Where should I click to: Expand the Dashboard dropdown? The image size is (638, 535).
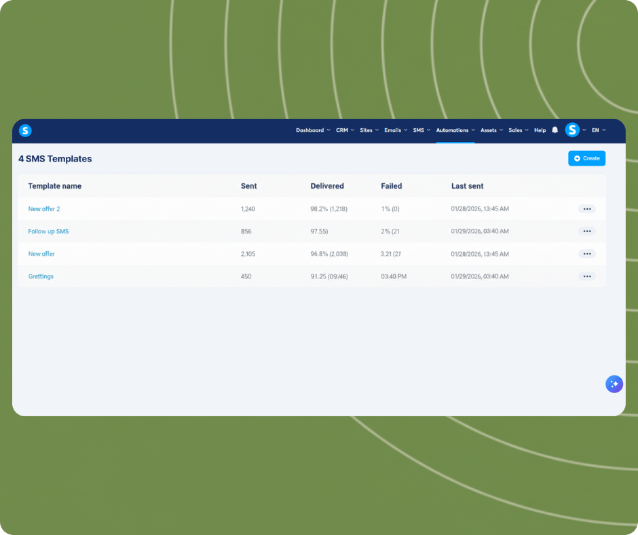[313, 130]
